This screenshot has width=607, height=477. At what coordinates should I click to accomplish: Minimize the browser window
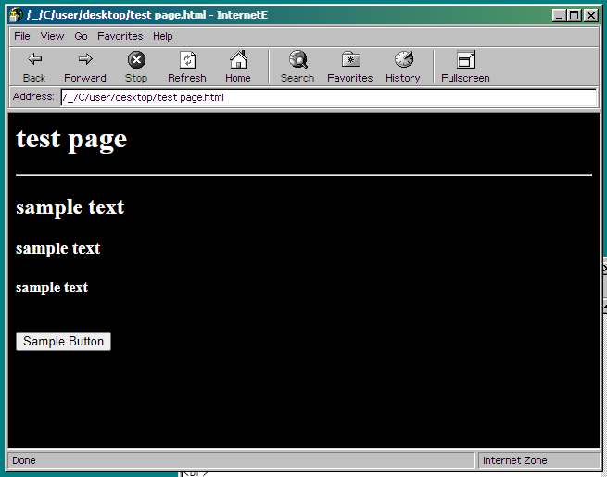(559, 16)
